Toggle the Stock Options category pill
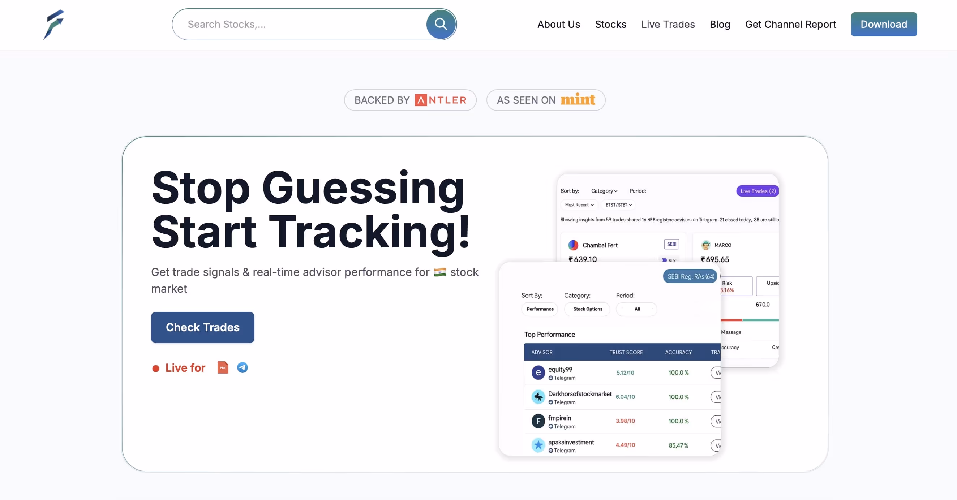This screenshot has height=500, width=957. click(x=587, y=309)
